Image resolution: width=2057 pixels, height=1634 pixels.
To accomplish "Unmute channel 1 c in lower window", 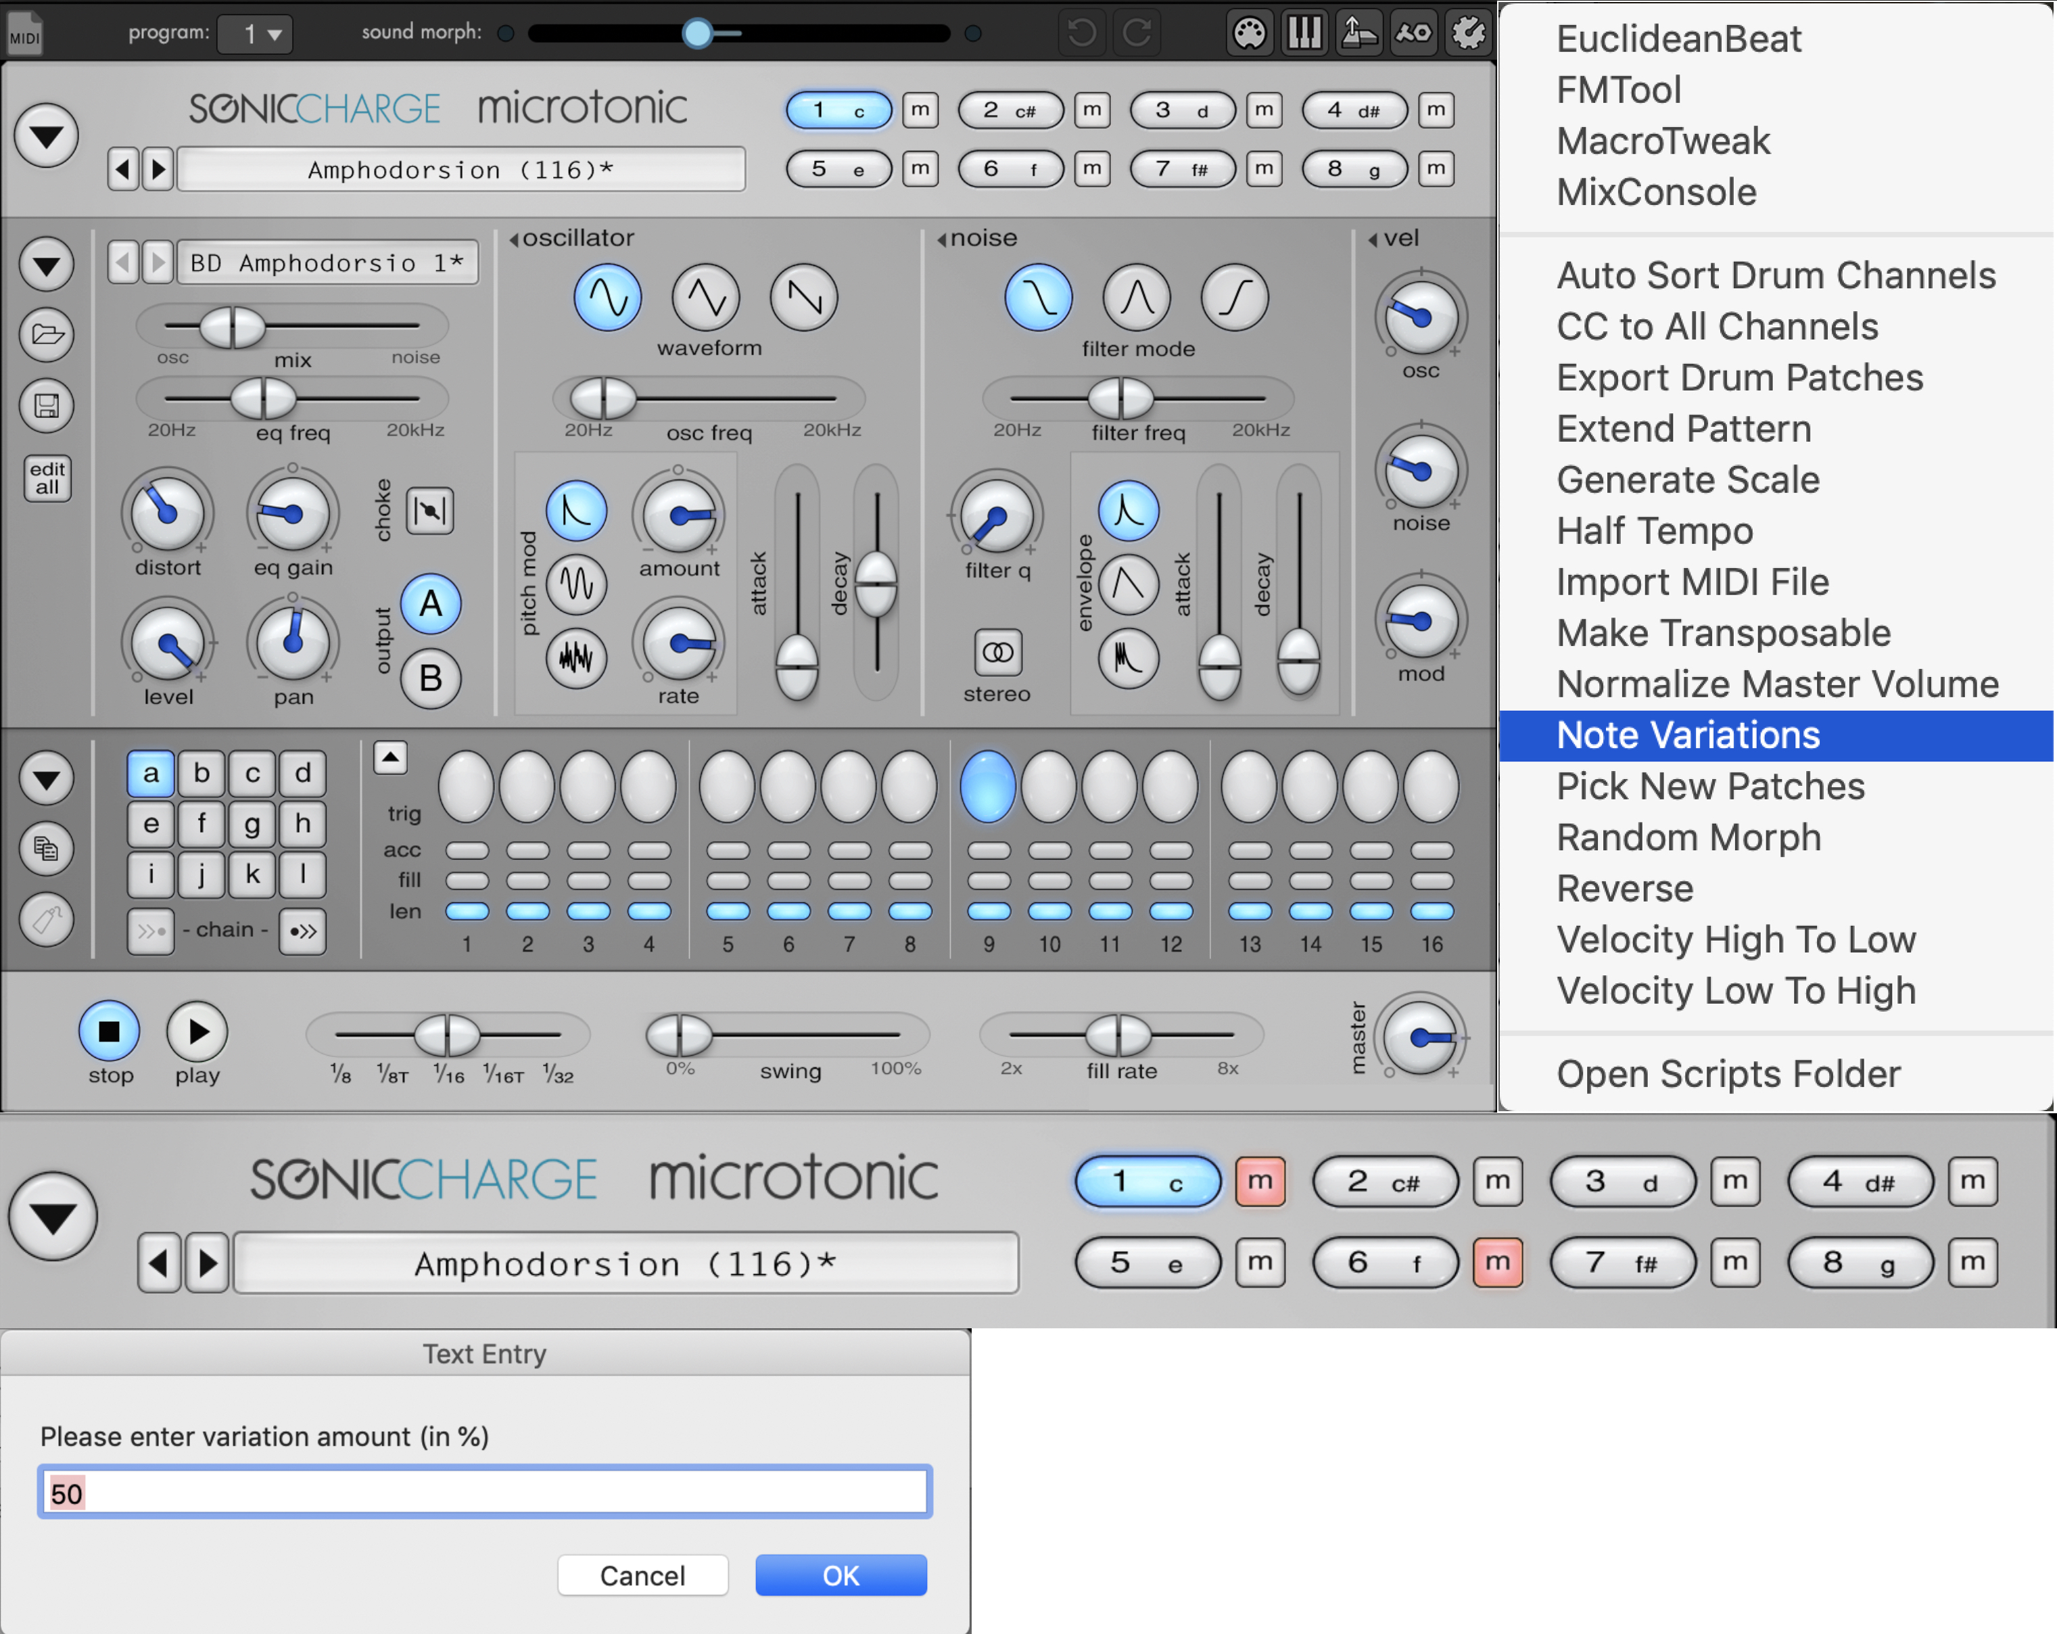I will click(1259, 1182).
